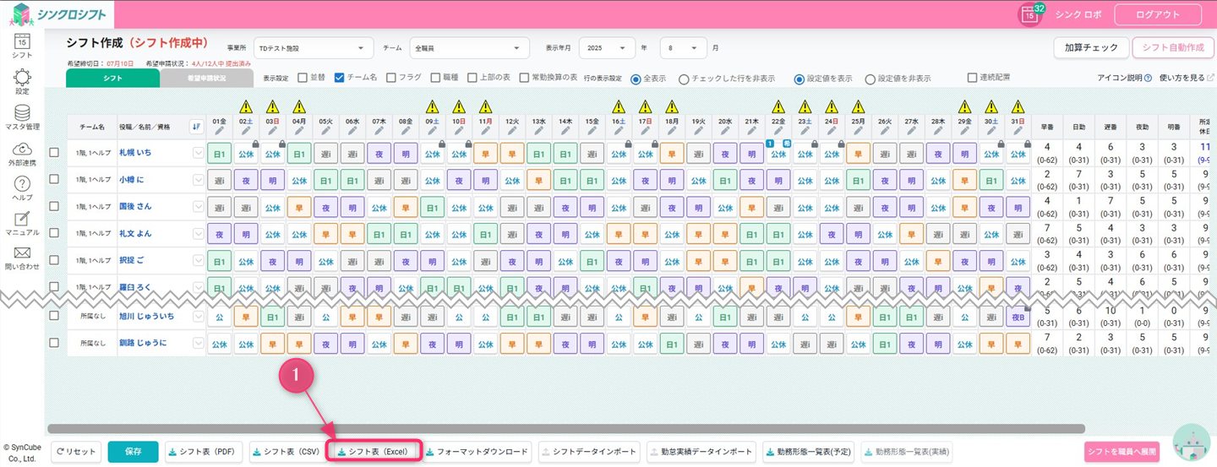The height and width of the screenshot is (467, 1217).
Task: Click the warning triangle above 25月
Action: tap(858, 107)
